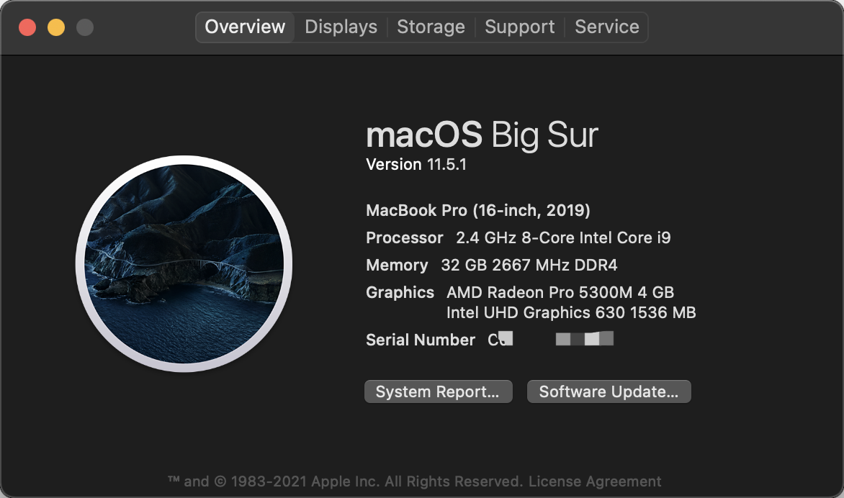
Task: Open System Report
Action: (x=438, y=391)
